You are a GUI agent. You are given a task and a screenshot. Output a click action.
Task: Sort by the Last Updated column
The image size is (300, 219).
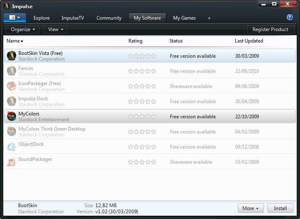pyautogui.click(x=249, y=41)
